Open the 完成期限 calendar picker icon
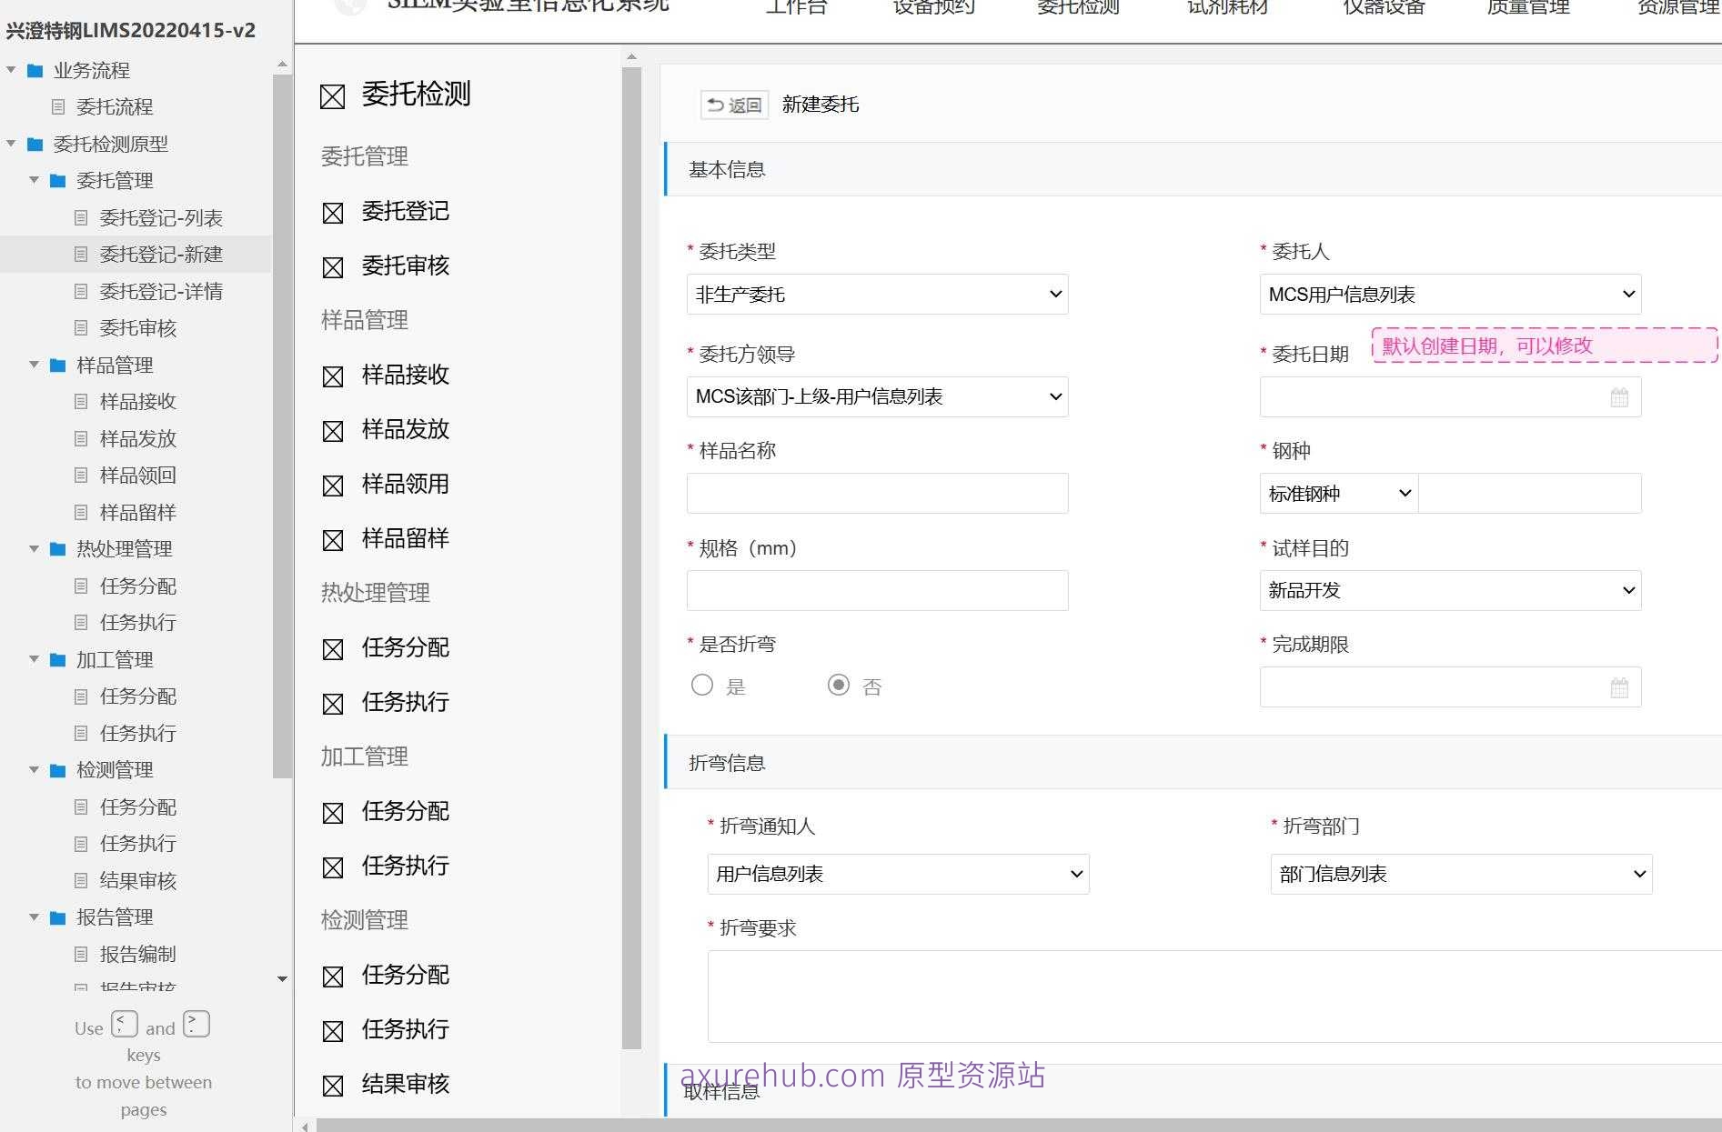Screen dimensions: 1722x1132 1618,687
